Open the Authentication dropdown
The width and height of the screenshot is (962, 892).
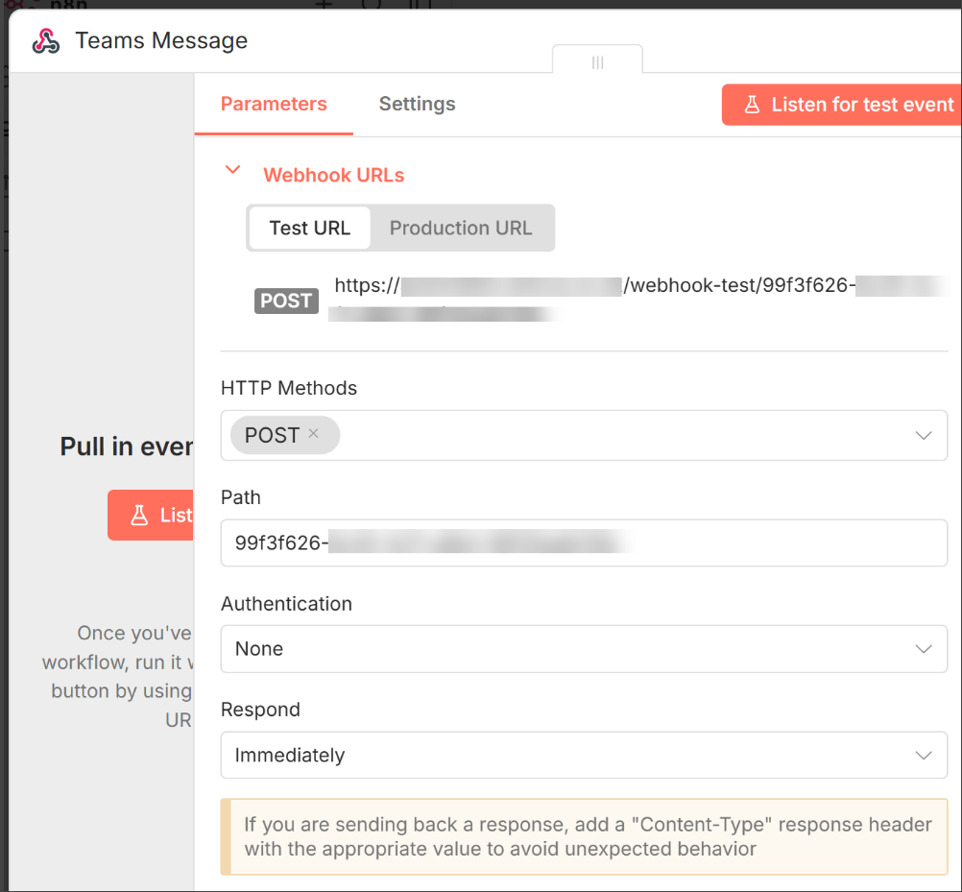[x=583, y=649]
